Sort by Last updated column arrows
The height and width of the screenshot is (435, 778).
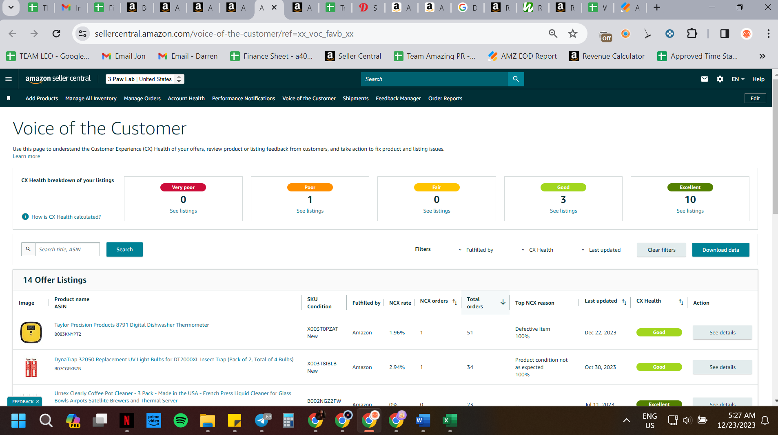624,302
